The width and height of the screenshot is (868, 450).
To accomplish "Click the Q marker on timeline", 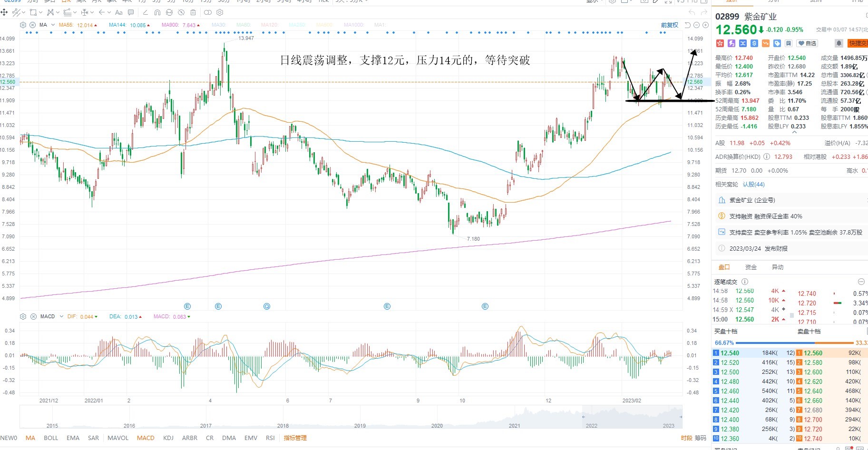I will coord(267,306).
